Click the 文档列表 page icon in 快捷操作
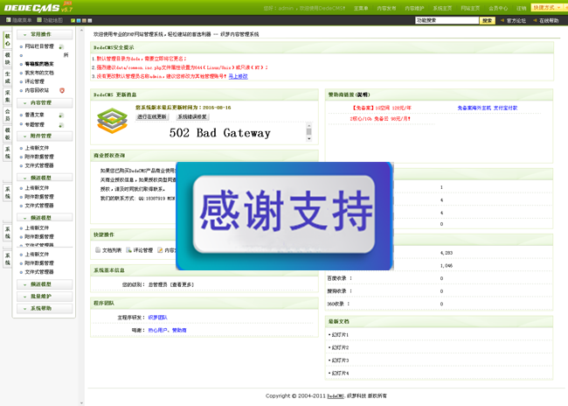 (98, 250)
